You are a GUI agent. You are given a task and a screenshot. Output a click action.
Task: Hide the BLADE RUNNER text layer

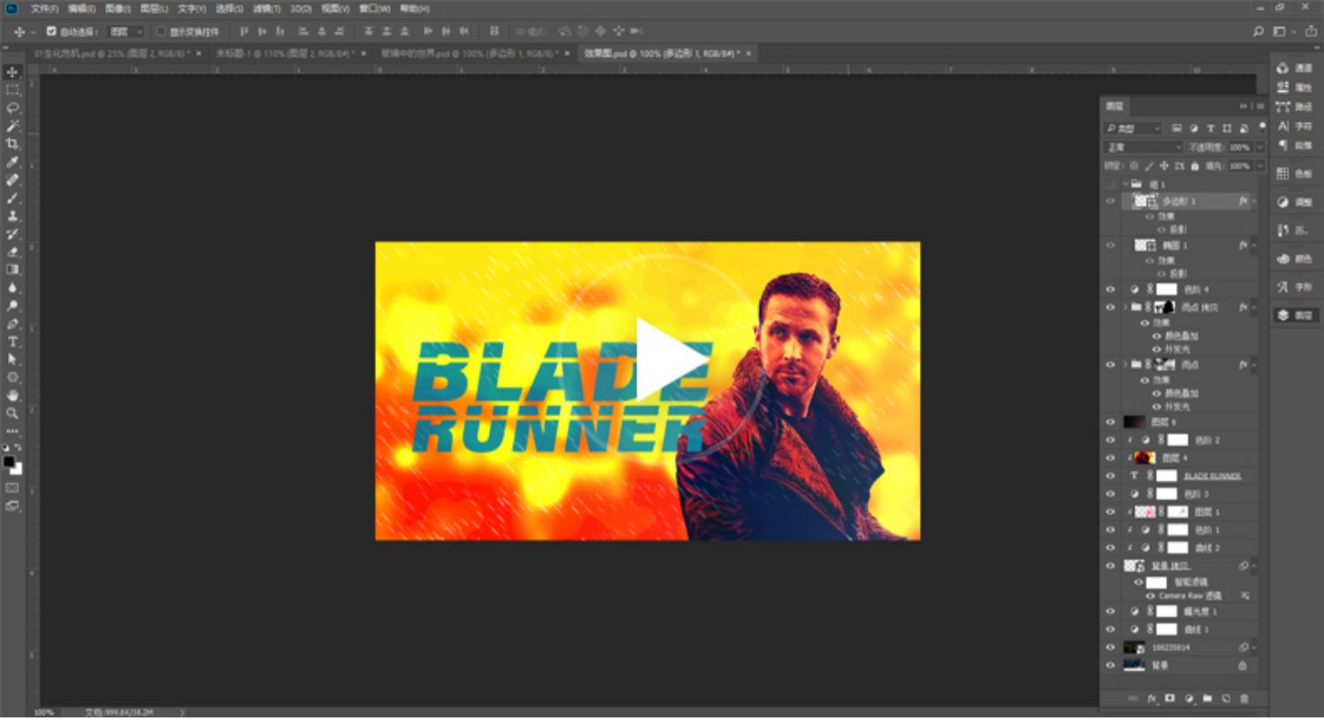click(1110, 476)
